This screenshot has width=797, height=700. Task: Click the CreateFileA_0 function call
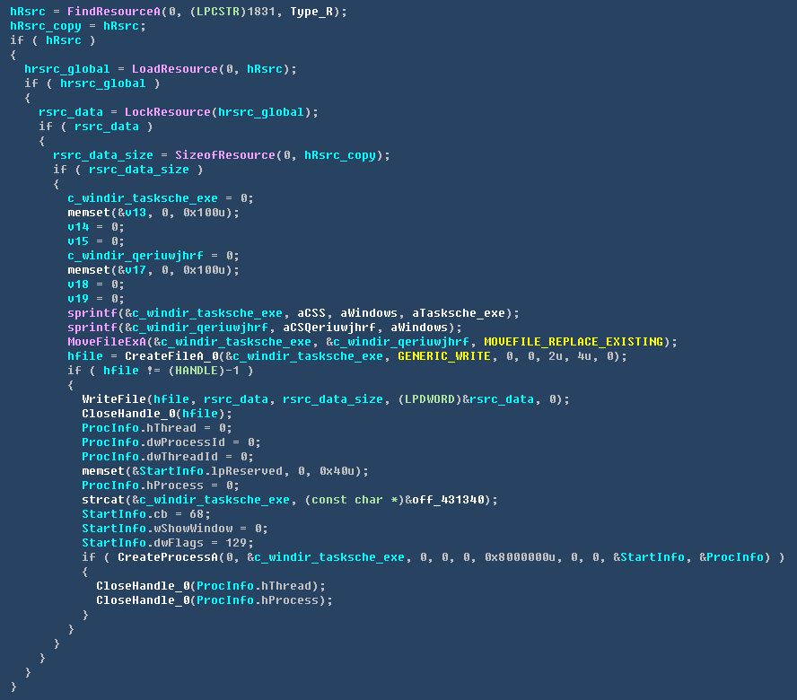point(376,356)
